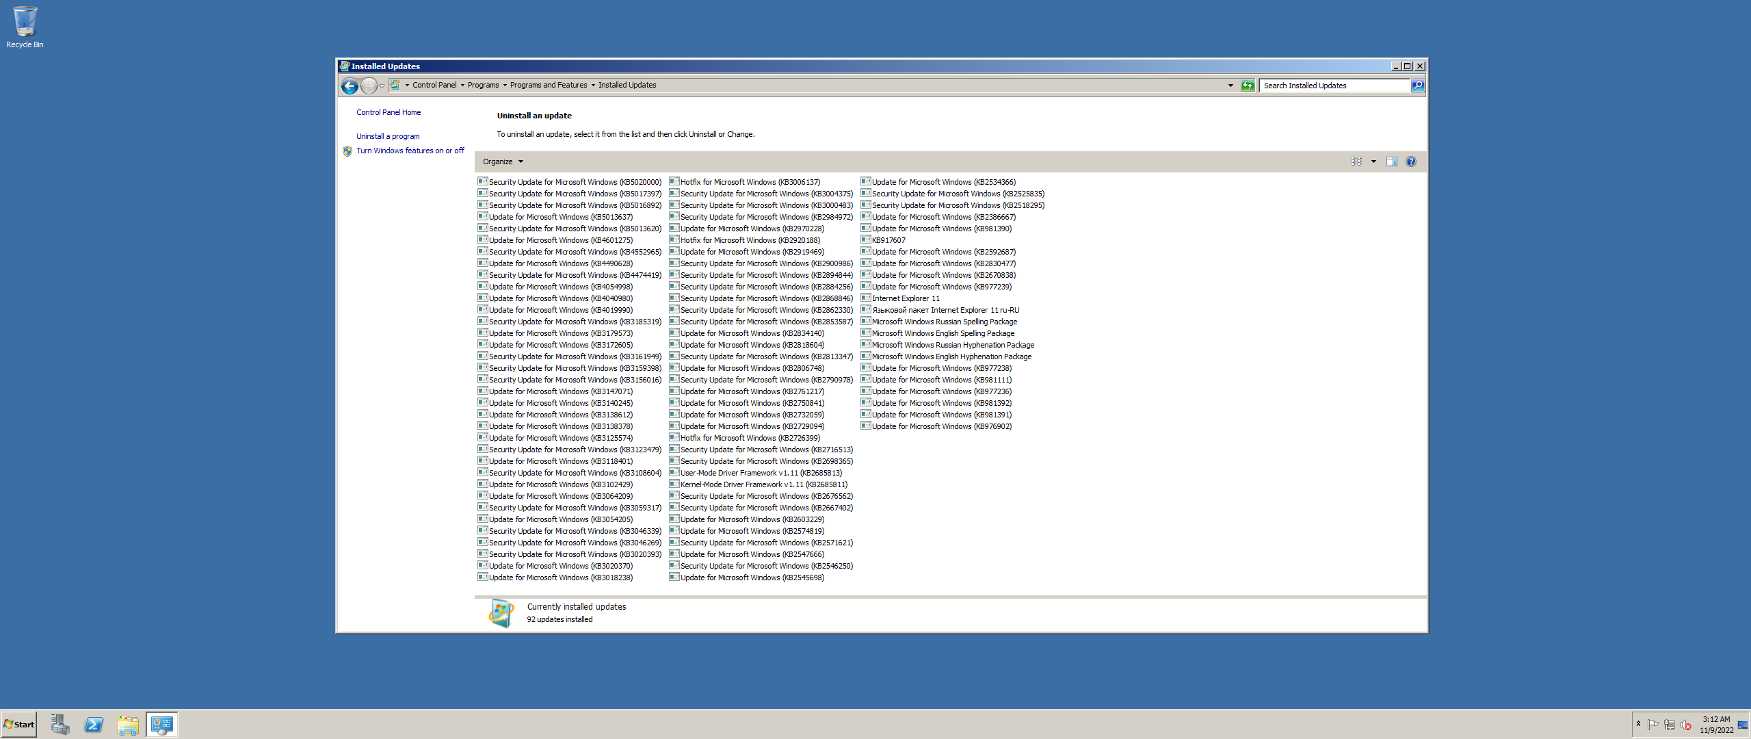The width and height of the screenshot is (1751, 739).
Task: Click the Help question mark icon
Action: pyautogui.click(x=1411, y=161)
